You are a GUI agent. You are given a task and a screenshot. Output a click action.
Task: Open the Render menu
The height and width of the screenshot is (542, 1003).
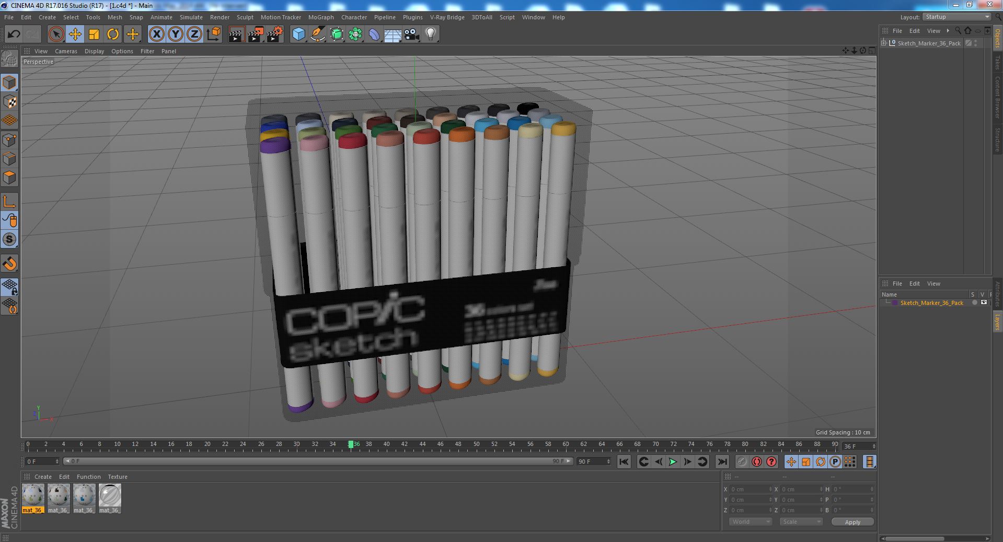(x=220, y=17)
